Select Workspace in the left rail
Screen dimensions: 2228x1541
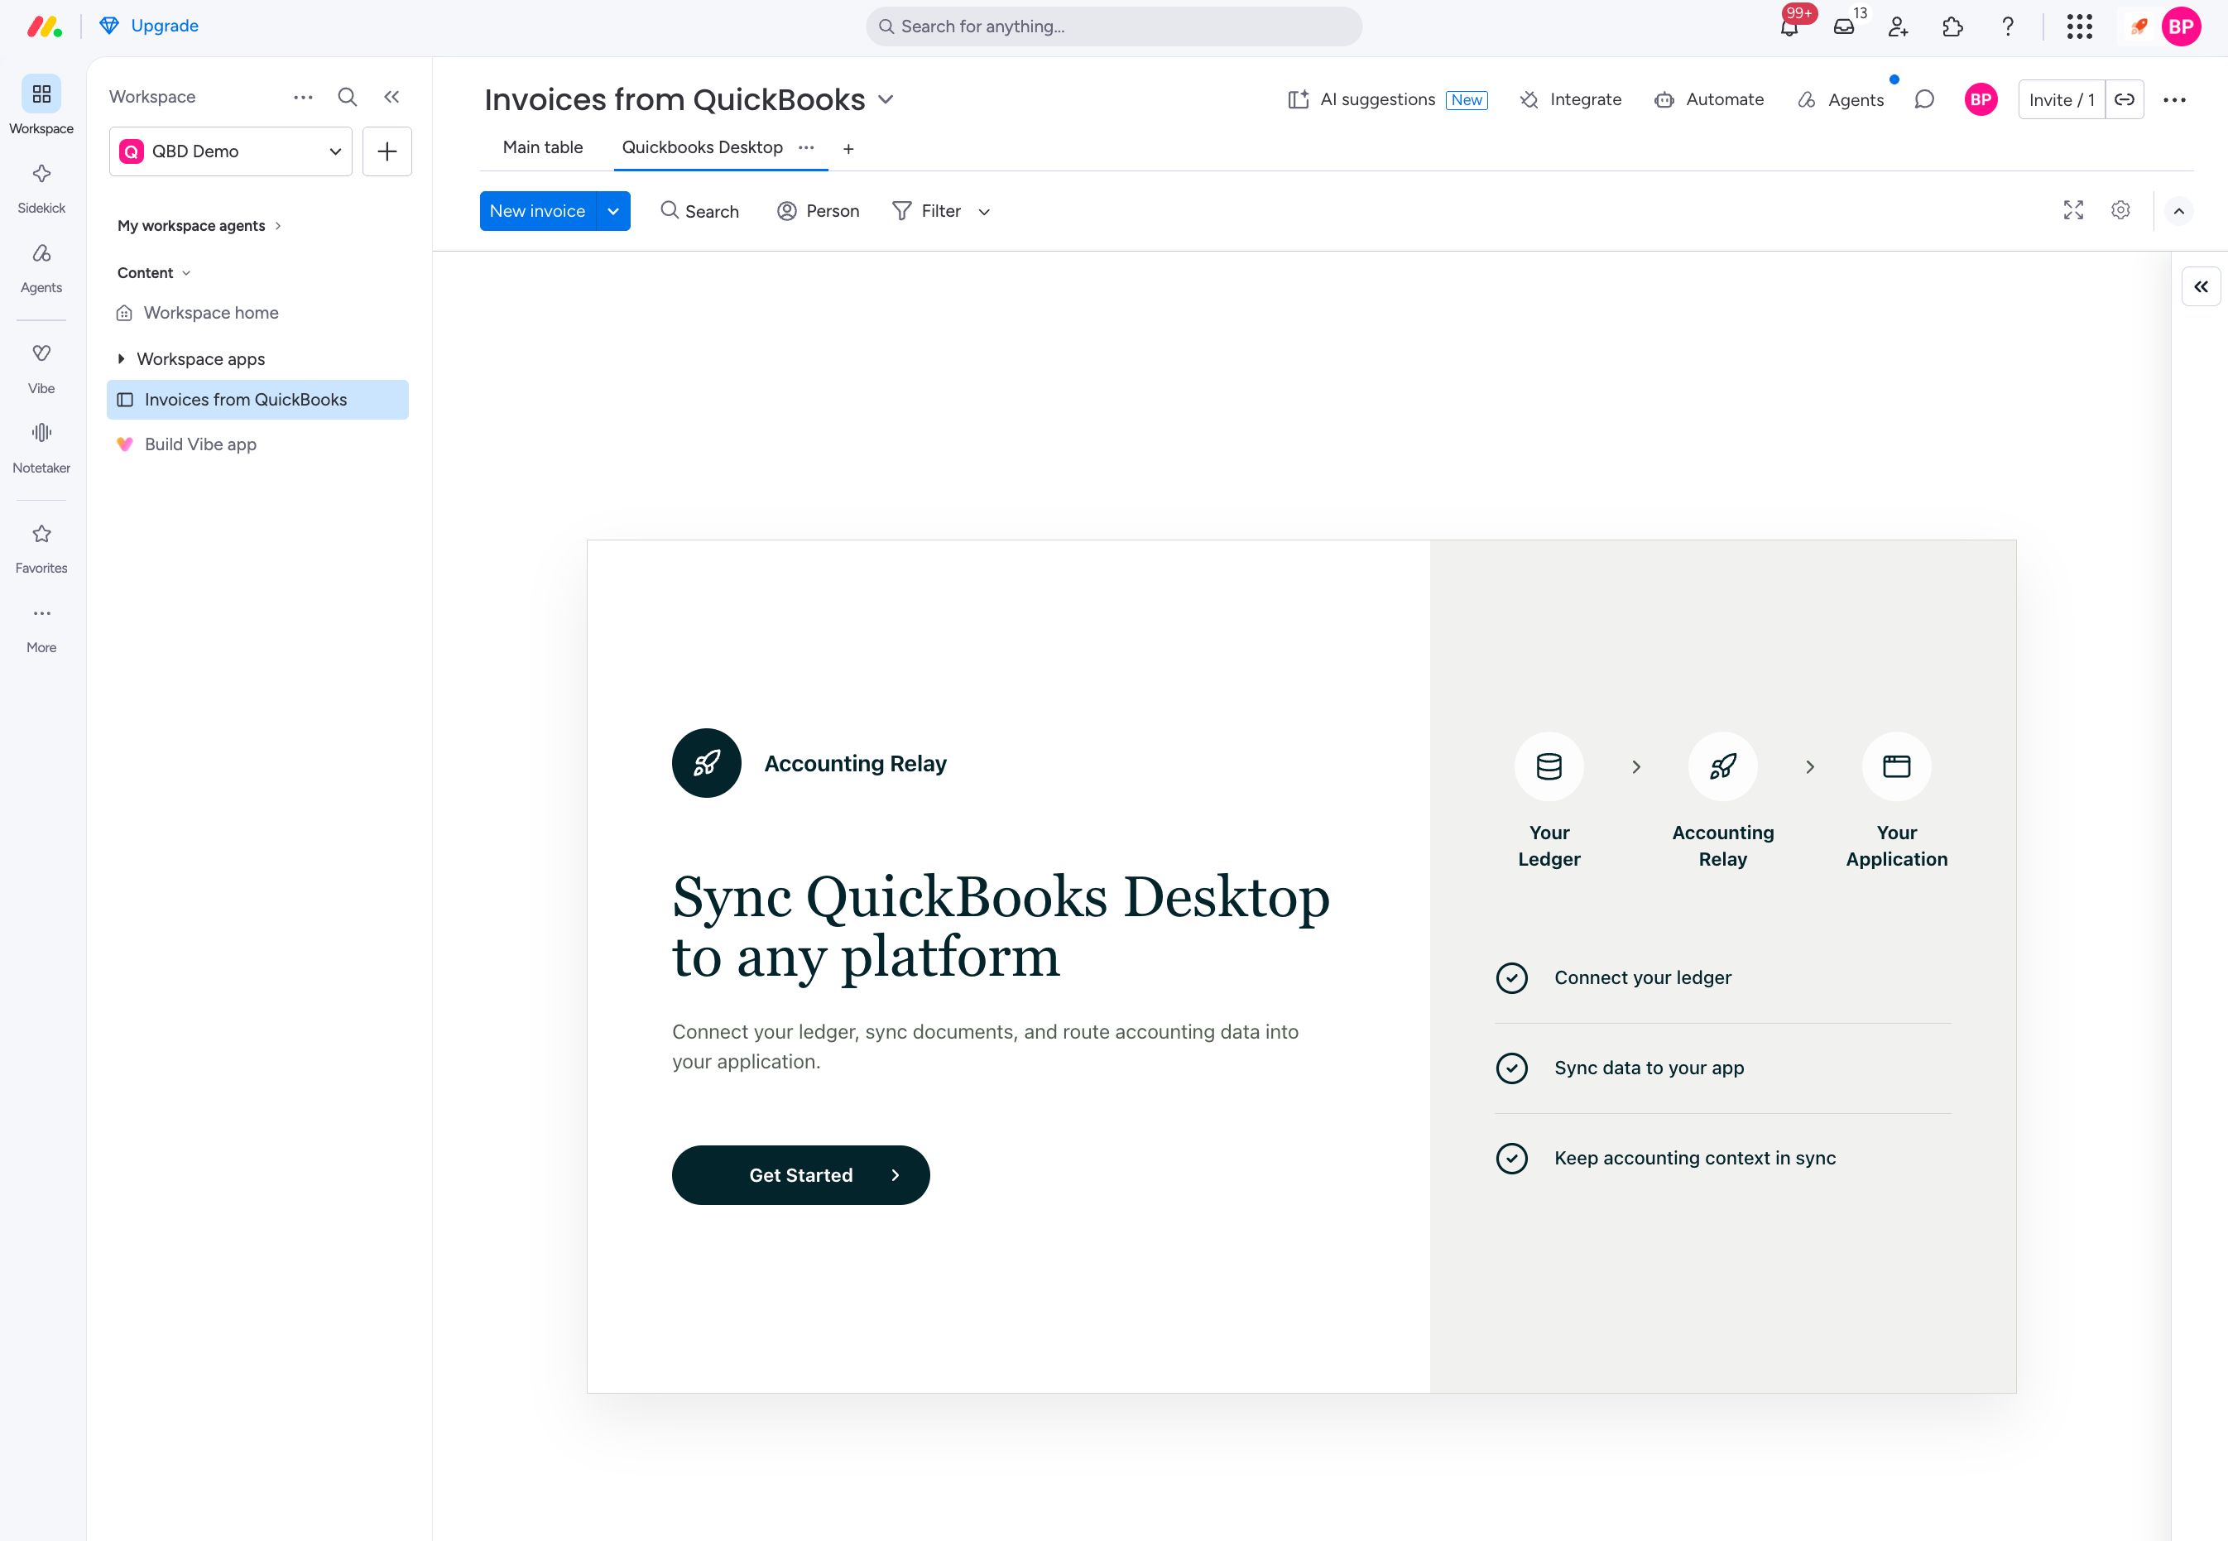[x=41, y=105]
